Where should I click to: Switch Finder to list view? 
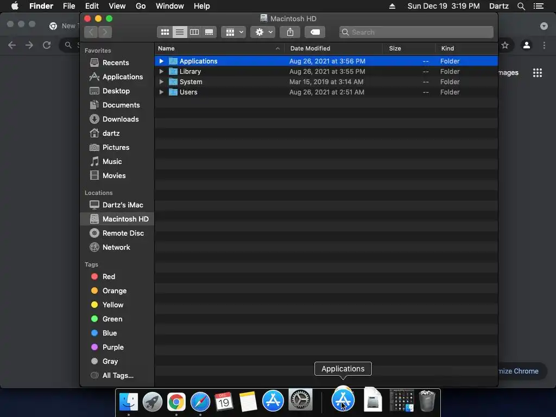click(180, 32)
